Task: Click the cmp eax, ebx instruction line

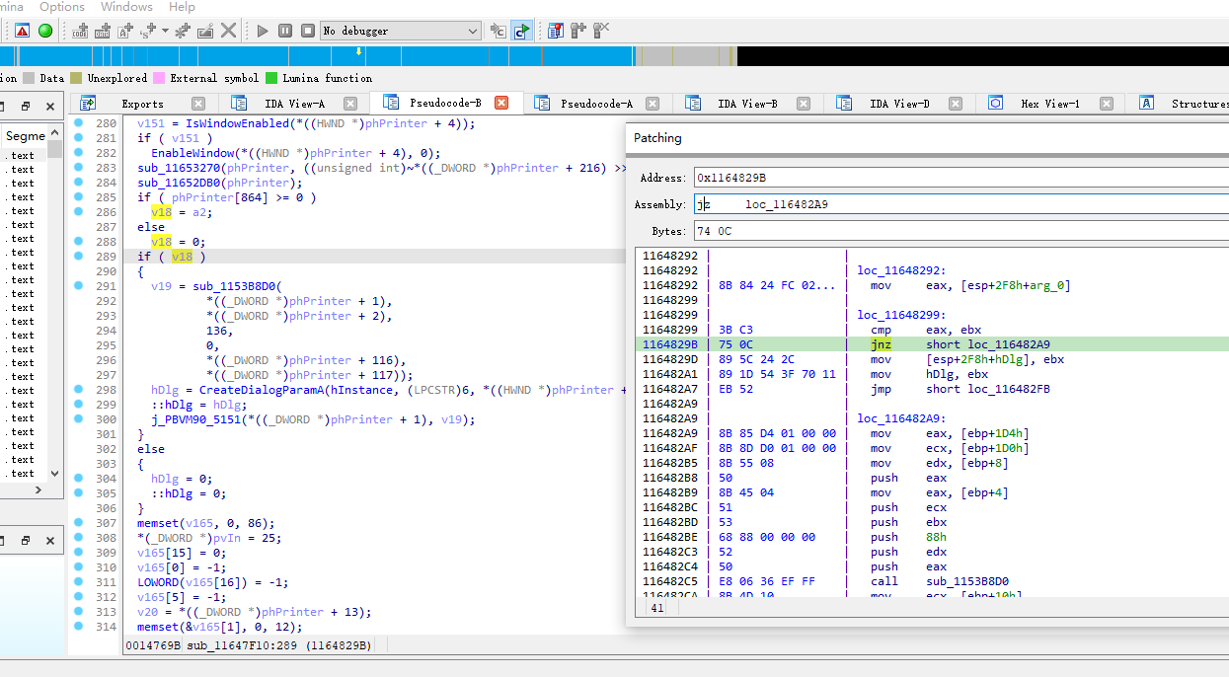Action: (x=932, y=330)
